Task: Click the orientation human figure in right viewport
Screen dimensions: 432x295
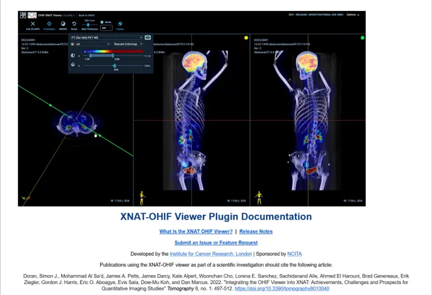Action: pyautogui.click(x=259, y=198)
